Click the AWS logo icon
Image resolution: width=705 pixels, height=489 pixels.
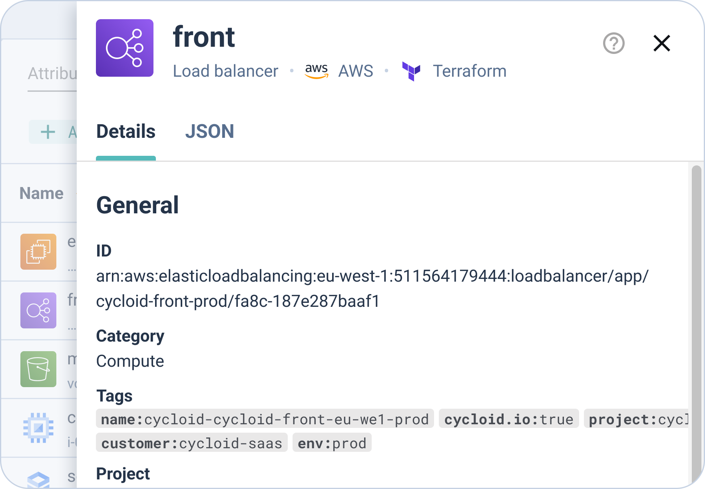point(317,71)
